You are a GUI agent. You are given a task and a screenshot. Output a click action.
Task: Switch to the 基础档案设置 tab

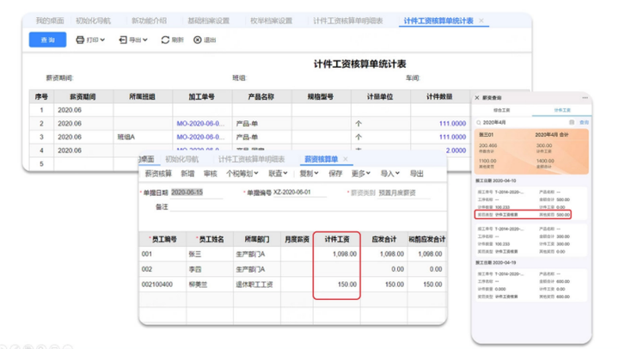208,21
